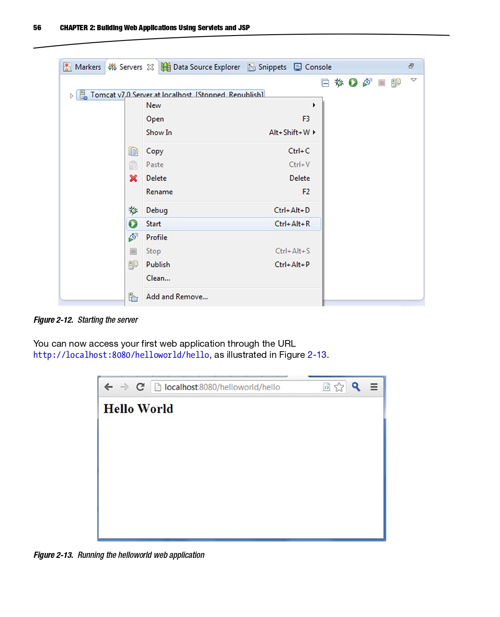Open the Show In submenu

pyautogui.click(x=224, y=132)
